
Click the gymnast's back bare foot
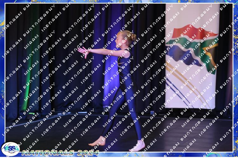97,142
